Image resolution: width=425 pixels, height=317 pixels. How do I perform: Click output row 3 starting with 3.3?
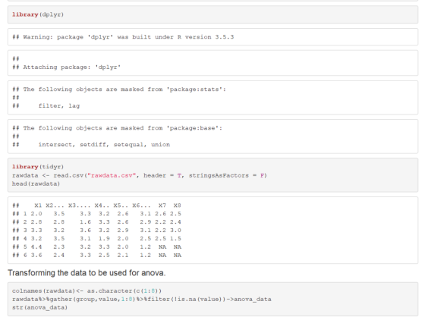(x=96, y=231)
